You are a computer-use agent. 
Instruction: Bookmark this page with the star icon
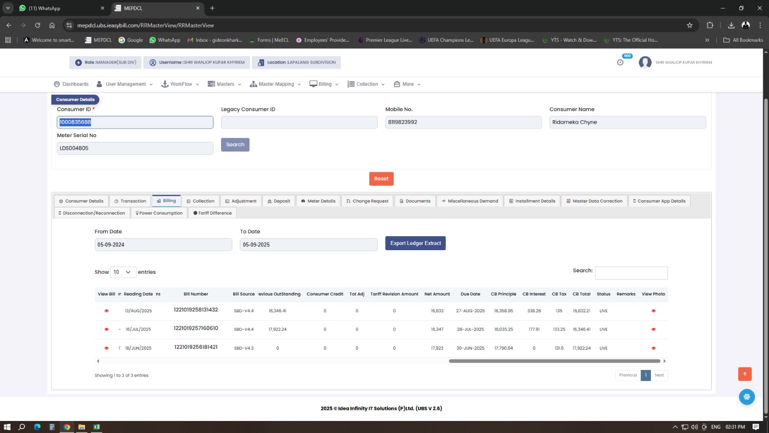[x=690, y=25]
